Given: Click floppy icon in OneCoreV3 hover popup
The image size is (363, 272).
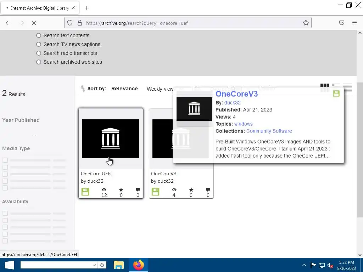Looking at the screenshot, I should pos(336,93).
